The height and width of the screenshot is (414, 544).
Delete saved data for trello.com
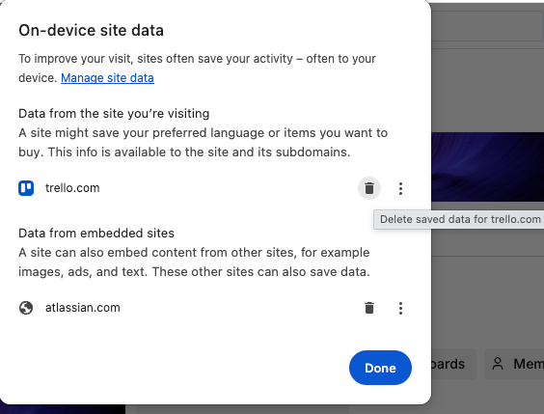point(369,188)
